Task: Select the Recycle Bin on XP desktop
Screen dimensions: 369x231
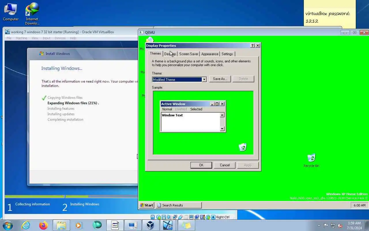Action: pos(311,160)
